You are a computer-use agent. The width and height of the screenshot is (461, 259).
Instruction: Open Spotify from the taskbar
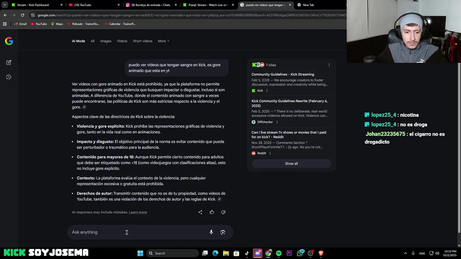279,253
